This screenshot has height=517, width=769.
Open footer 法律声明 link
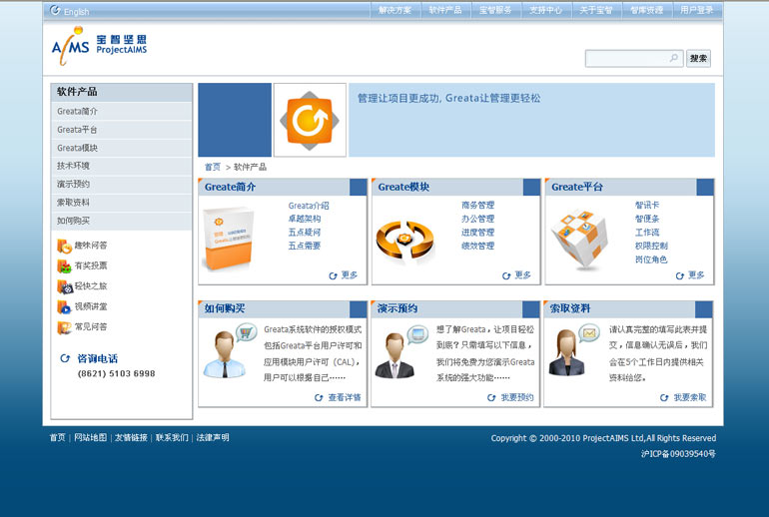[x=213, y=437]
